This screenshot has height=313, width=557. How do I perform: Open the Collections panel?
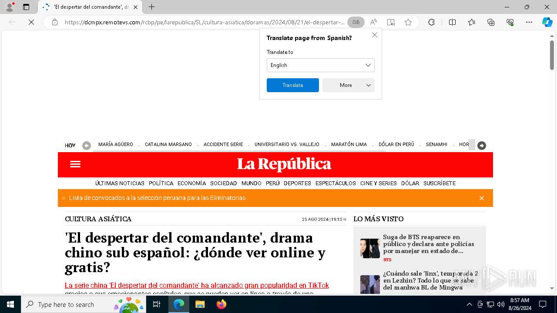point(491,22)
